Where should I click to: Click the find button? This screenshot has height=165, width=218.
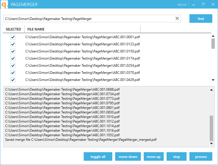[x=201, y=19]
